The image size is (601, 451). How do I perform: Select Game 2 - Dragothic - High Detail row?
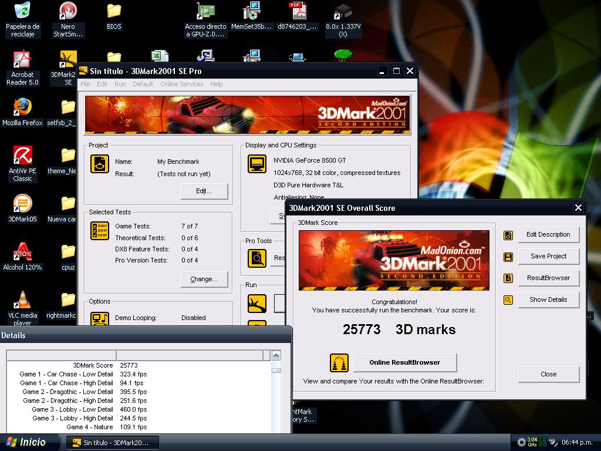(x=139, y=400)
